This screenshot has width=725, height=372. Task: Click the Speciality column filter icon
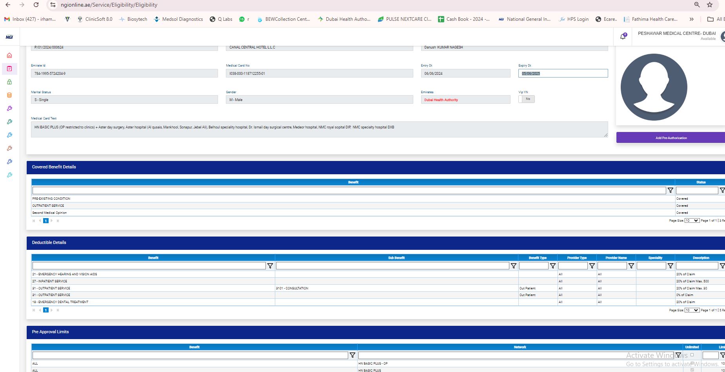(670, 266)
